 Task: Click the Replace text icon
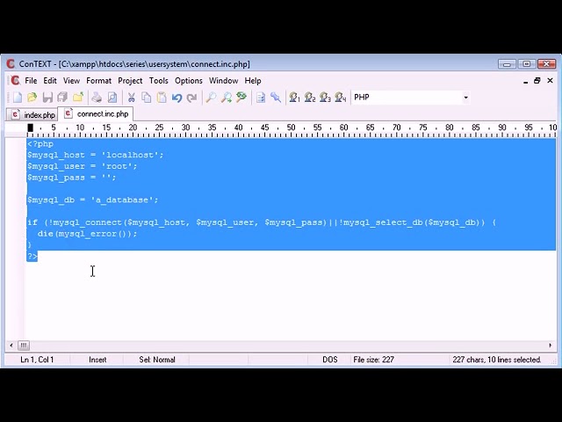pos(241,98)
